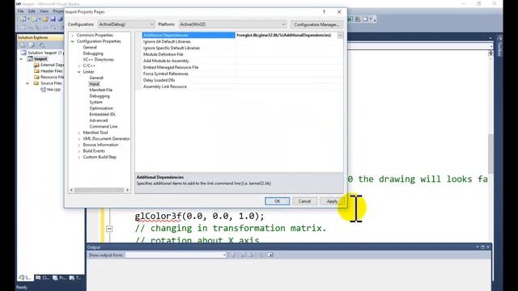Image resolution: width=518 pixels, height=291 pixels.
Task: Click code editor vertical scrollbar thumb
Action: click(490, 154)
